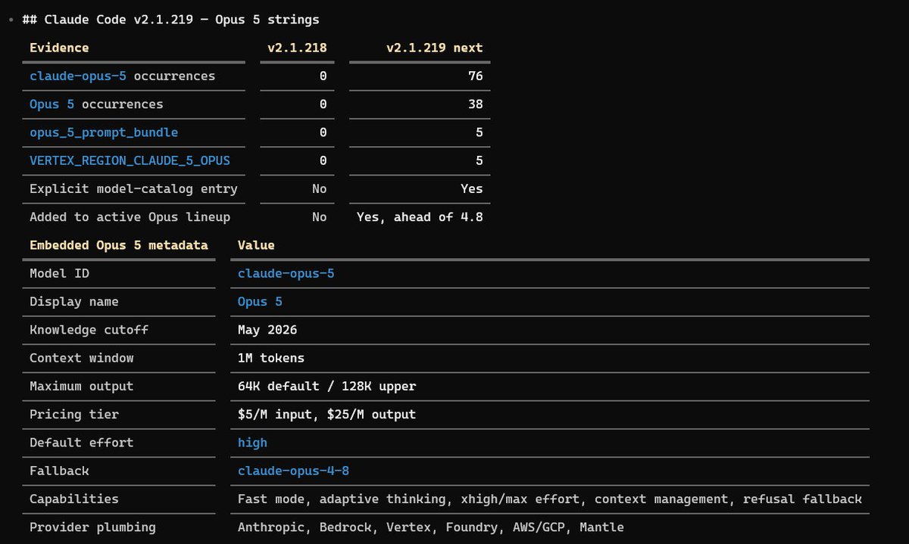
Task: Select the "v2.1.218" column header
Action: pyautogui.click(x=297, y=48)
